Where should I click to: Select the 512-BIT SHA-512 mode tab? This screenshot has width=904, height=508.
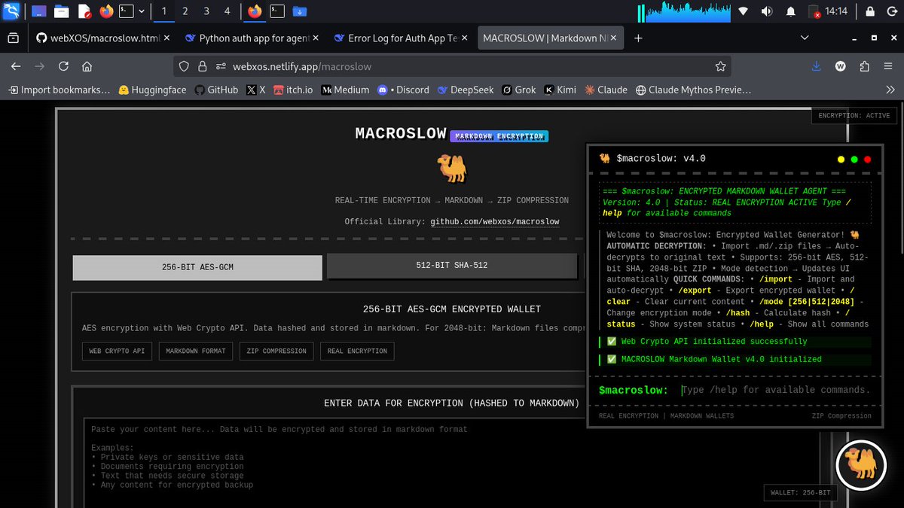coord(452,266)
